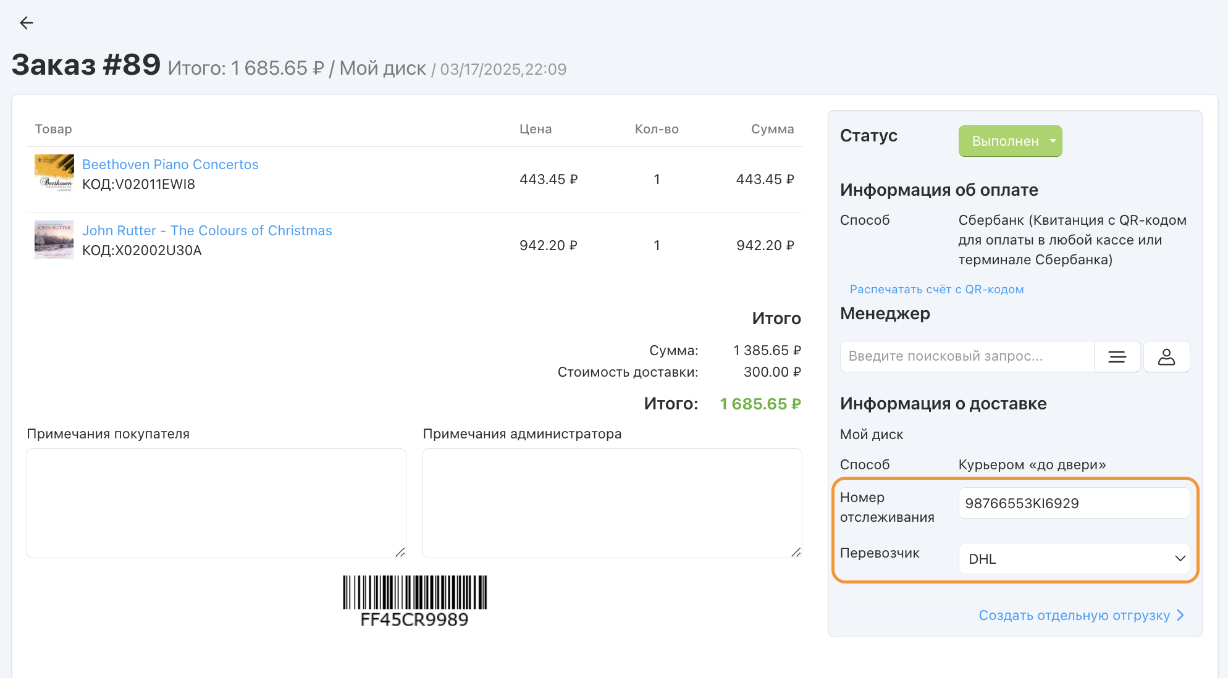This screenshot has height=678, width=1228.
Task: Click the Примечания покупателя text area
Action: [x=216, y=503]
